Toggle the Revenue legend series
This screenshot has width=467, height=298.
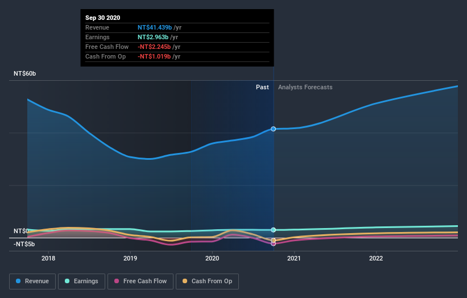click(32, 282)
